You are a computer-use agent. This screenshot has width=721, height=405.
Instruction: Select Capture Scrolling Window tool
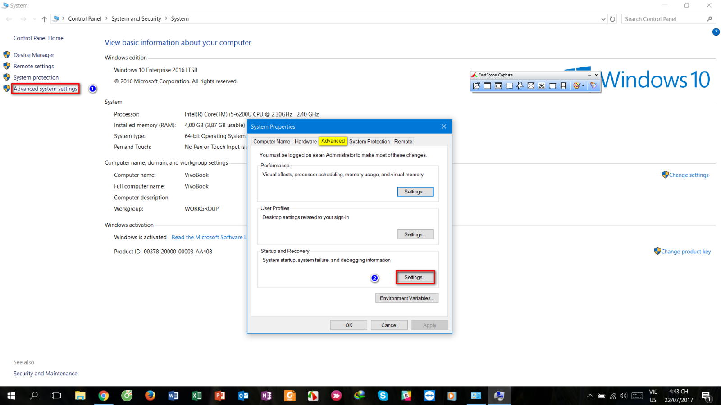[x=541, y=85]
